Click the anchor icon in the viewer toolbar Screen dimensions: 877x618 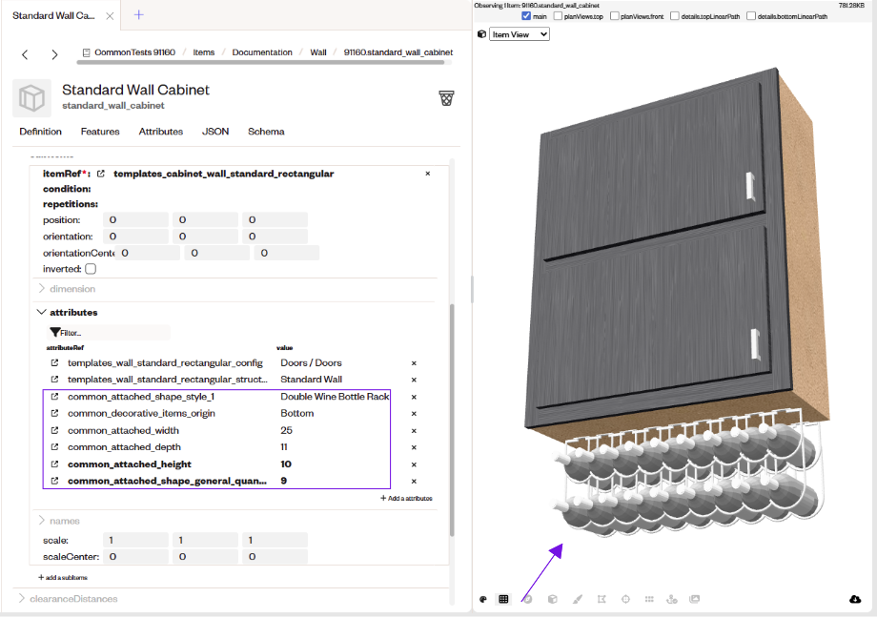pos(672,599)
